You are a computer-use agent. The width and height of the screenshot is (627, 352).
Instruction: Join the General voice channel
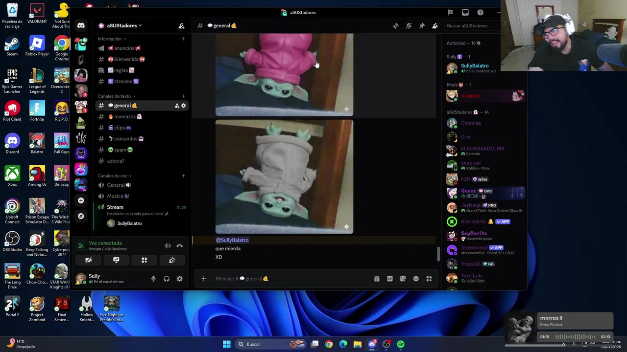(141, 185)
